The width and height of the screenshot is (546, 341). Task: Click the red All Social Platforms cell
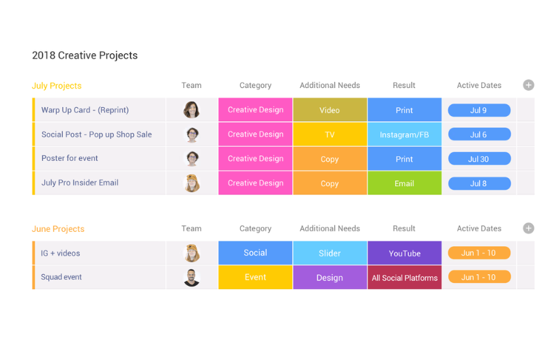(404, 278)
